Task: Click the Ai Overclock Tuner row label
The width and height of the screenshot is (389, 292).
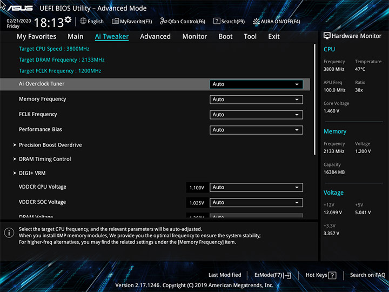Action: point(42,84)
